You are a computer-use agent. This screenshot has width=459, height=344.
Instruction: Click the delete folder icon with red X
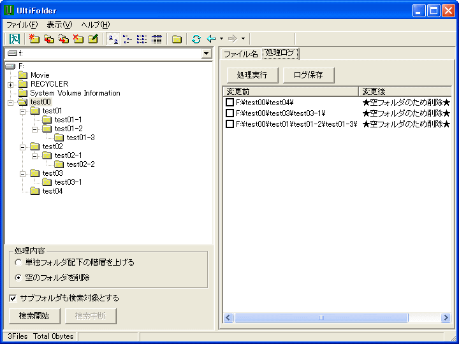[x=78, y=39]
